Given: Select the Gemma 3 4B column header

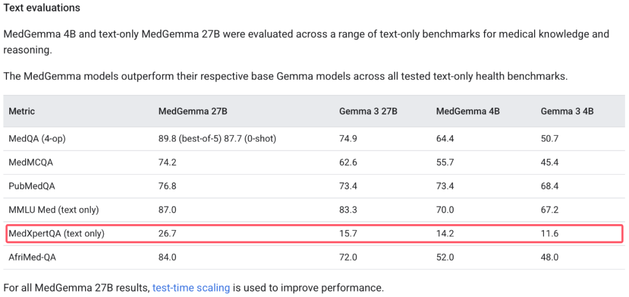Looking at the screenshot, I should [567, 111].
